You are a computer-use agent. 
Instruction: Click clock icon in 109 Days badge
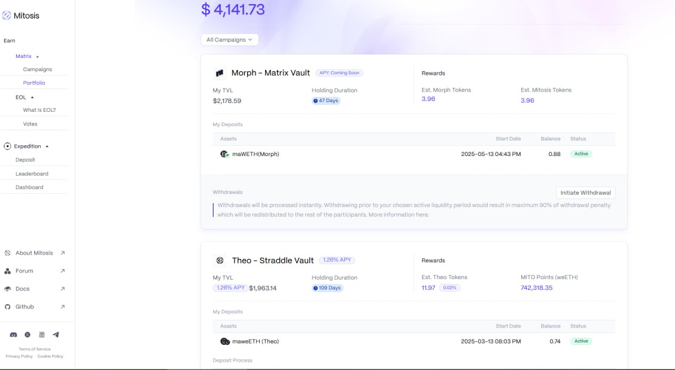point(315,288)
